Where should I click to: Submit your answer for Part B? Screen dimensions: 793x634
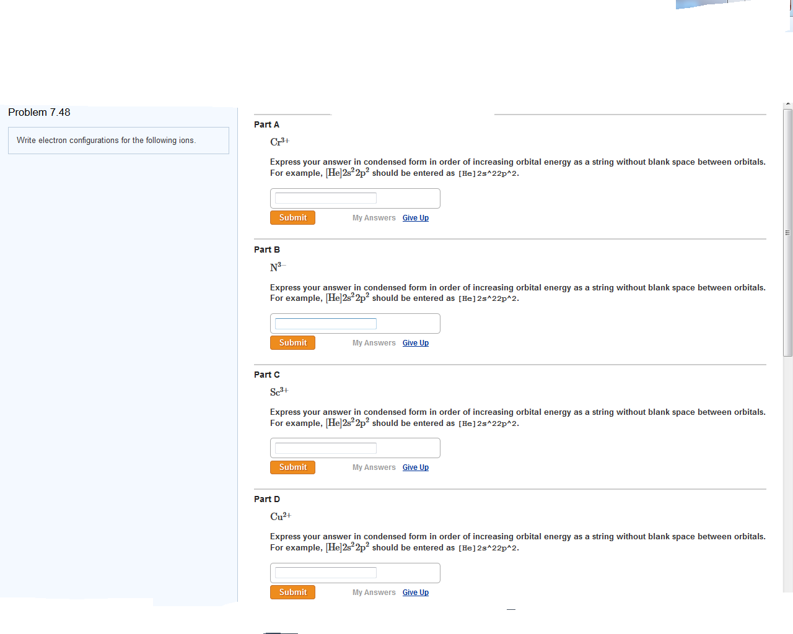[x=292, y=342]
